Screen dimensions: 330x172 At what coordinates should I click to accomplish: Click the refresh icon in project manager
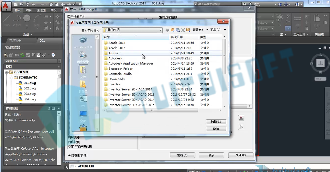point(22,55)
